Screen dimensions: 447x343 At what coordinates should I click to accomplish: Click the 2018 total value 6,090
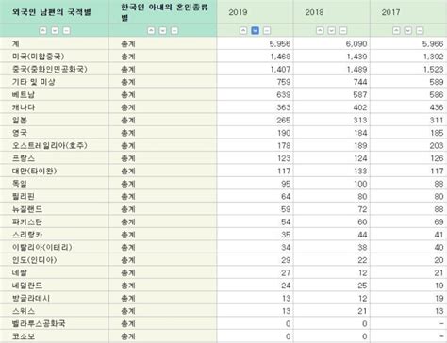[356, 43]
